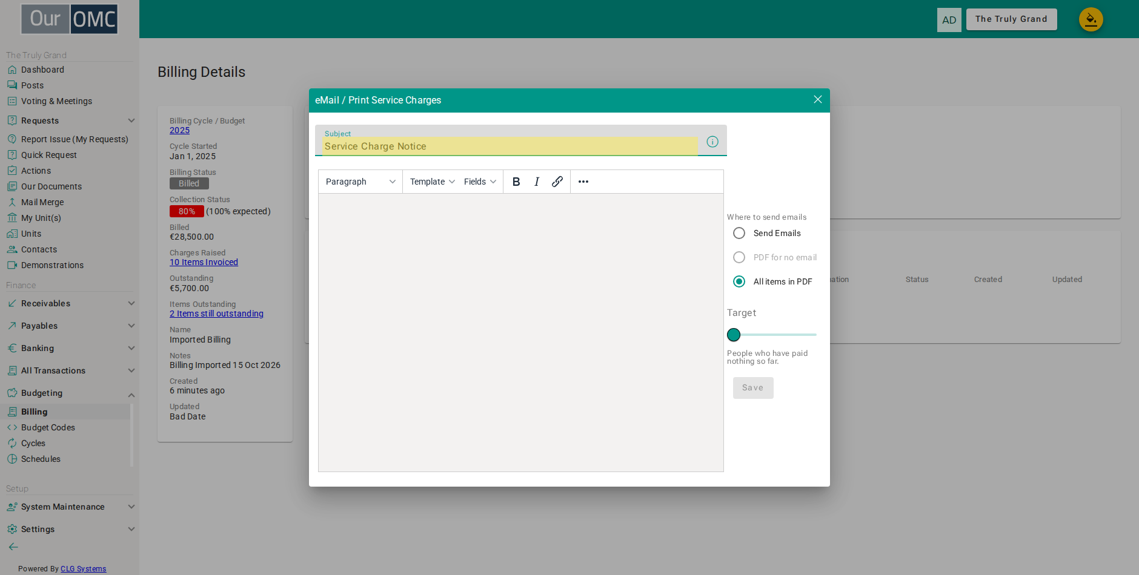The height and width of the screenshot is (575, 1139).
Task: Open Our Documents in the sidebar
Action: click(x=51, y=186)
